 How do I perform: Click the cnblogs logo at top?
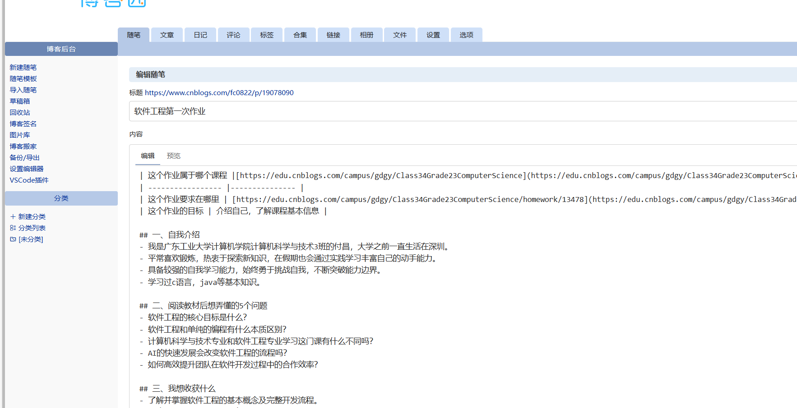pos(113,4)
